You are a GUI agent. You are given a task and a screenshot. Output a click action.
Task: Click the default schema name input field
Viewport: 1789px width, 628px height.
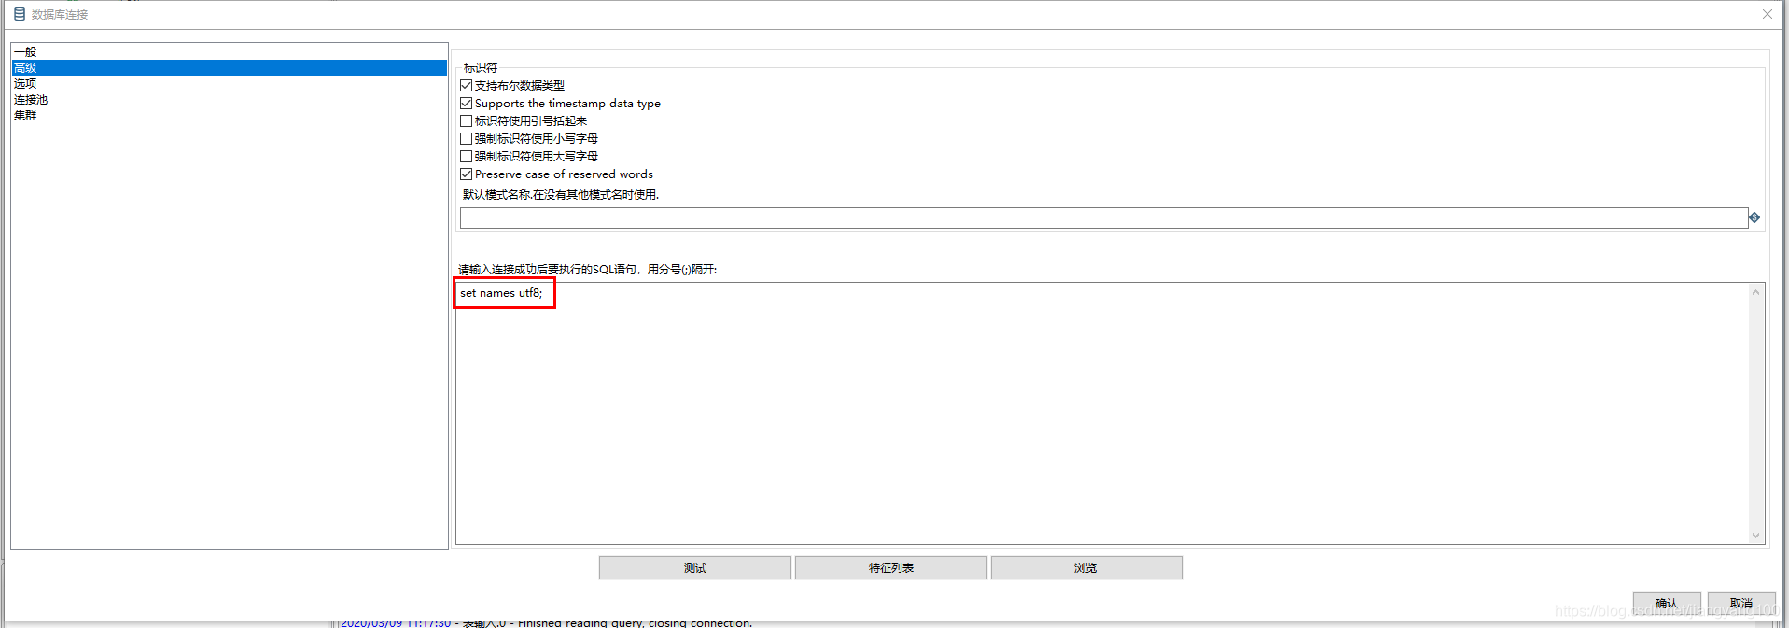pyautogui.click(x=1103, y=218)
